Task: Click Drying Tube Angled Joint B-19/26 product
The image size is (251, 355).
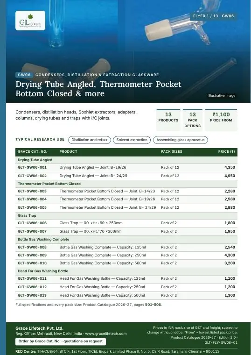Action: click(x=93, y=168)
